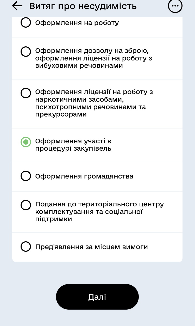Click the green selected 'процедурі закупівель' radio
The height and width of the screenshot is (326, 195).
(26, 142)
